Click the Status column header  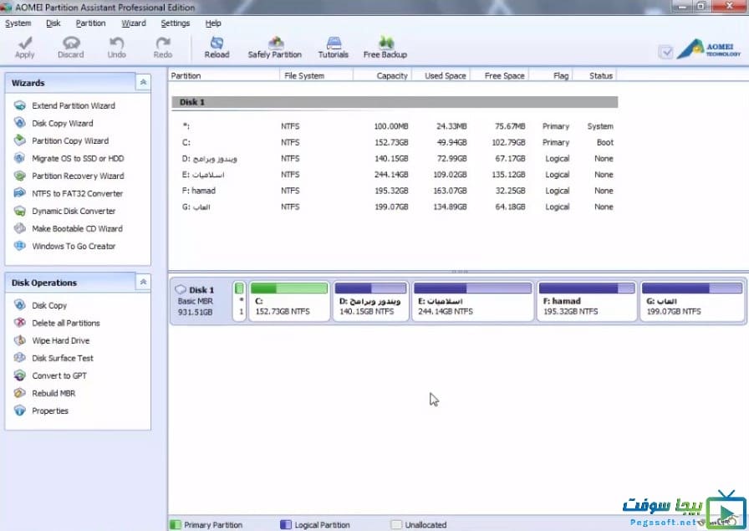[x=594, y=75]
